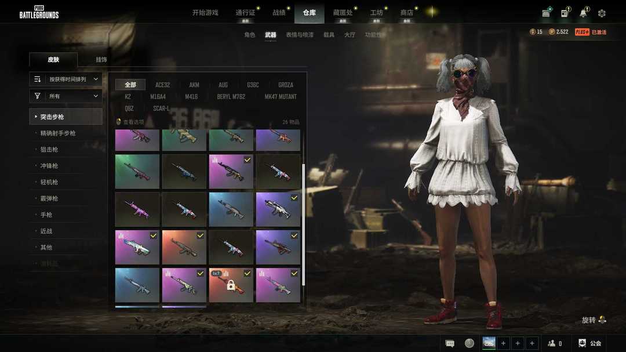The image size is (626, 352).
Task: Filter skins by M416
Action: pyautogui.click(x=191, y=97)
